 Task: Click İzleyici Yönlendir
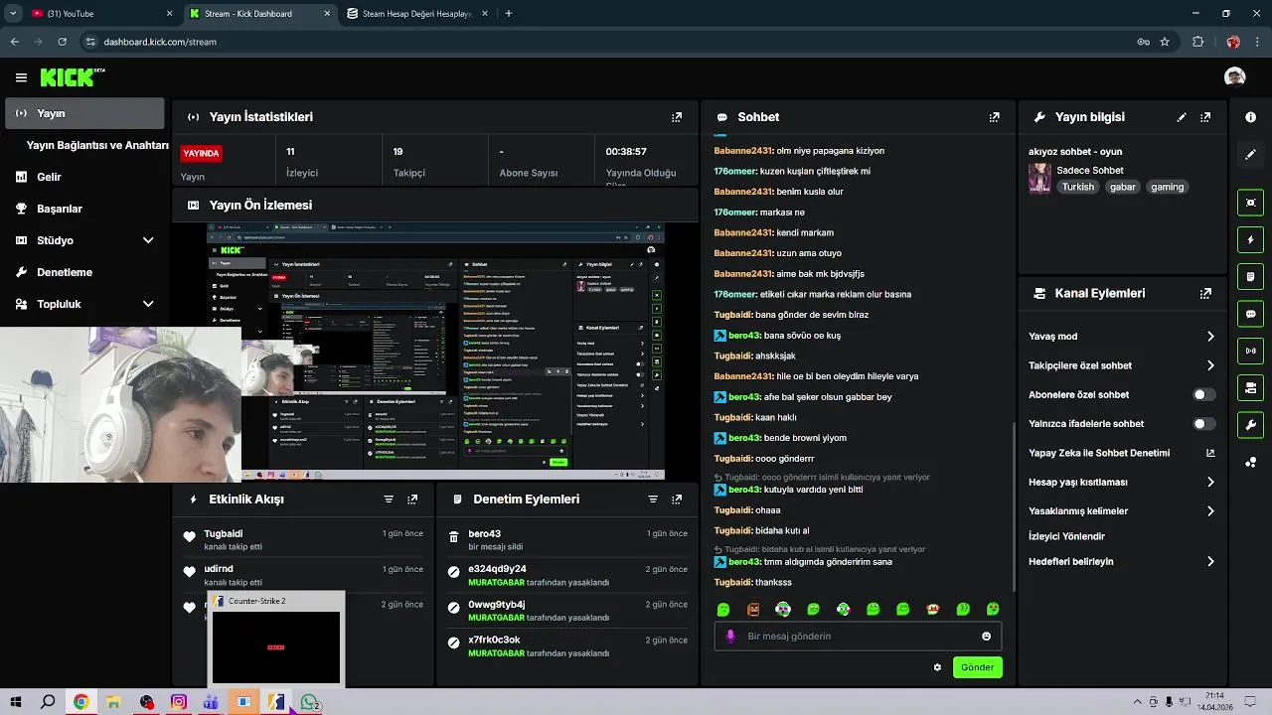tap(1066, 536)
